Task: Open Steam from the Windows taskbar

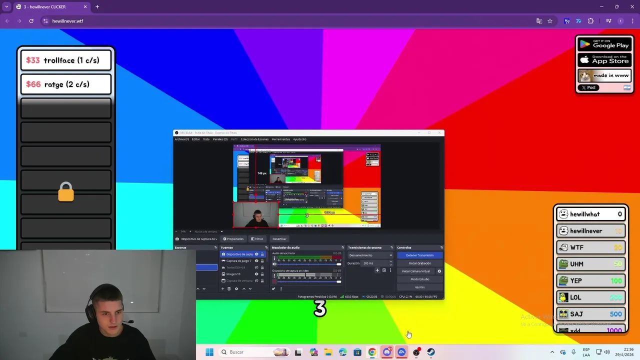Action: click(431, 352)
